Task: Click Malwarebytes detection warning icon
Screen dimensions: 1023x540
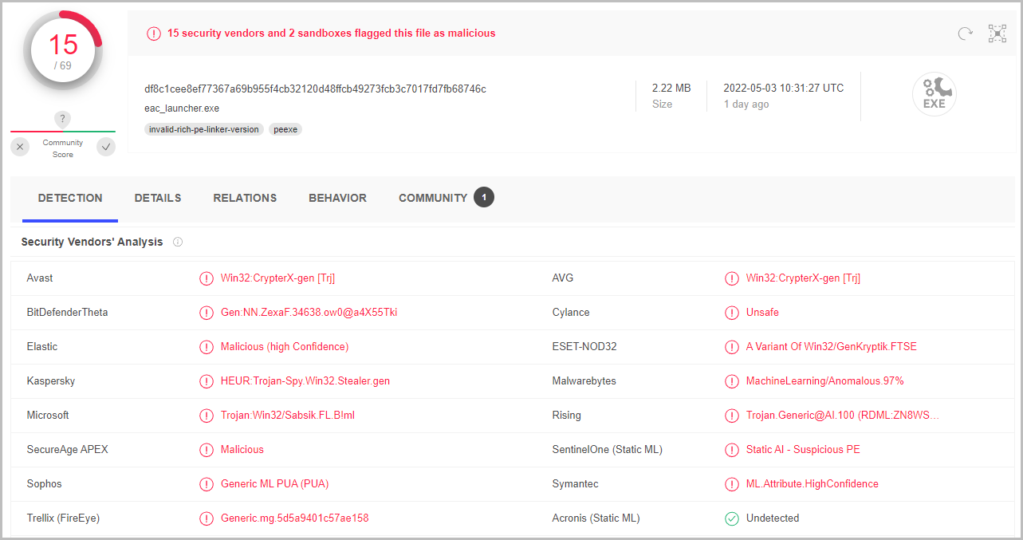Action: 732,381
